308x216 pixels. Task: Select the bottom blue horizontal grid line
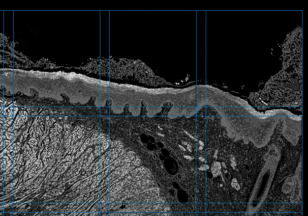[148, 213]
